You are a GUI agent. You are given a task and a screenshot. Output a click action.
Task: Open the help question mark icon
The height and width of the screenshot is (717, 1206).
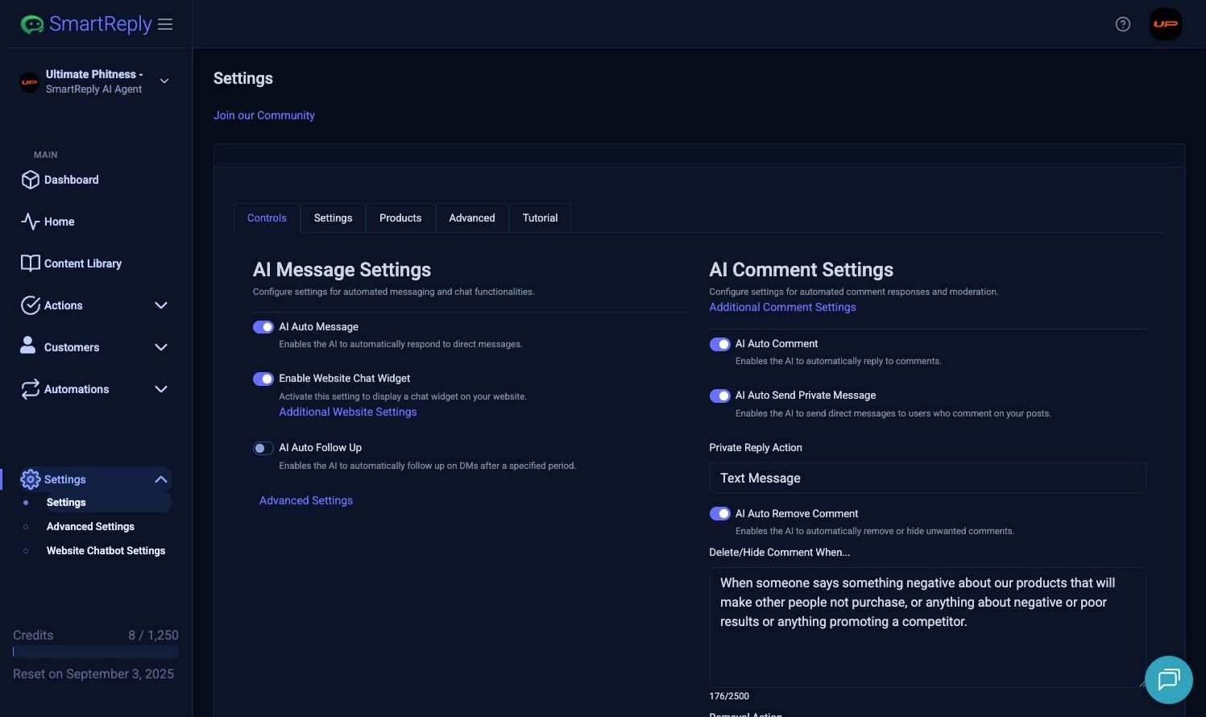click(x=1122, y=24)
